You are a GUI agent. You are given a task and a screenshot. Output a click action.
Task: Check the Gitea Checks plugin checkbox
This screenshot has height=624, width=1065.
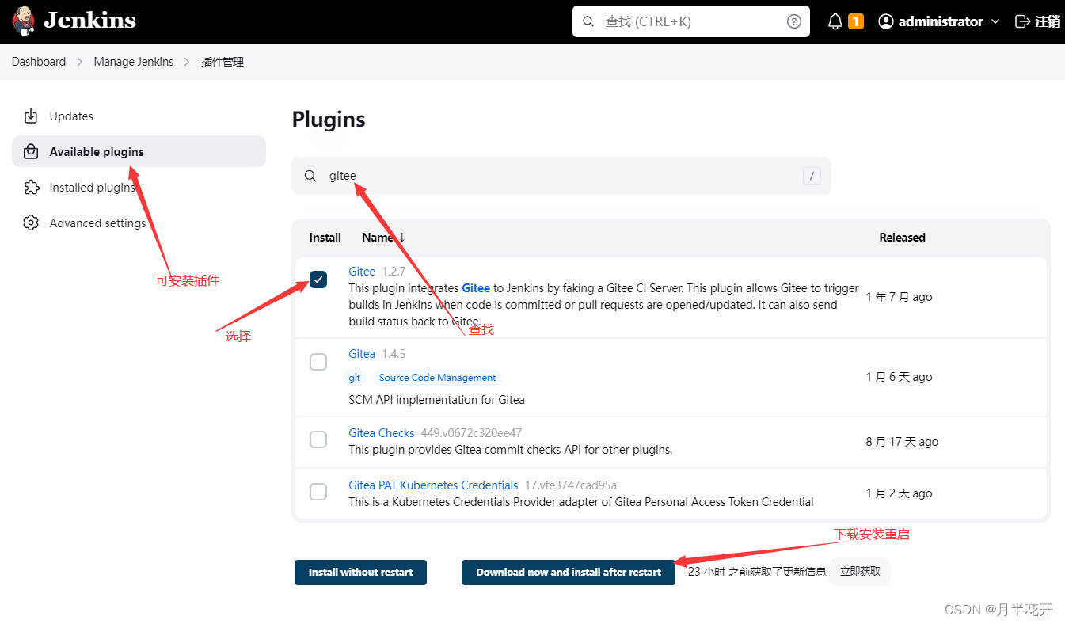[318, 439]
